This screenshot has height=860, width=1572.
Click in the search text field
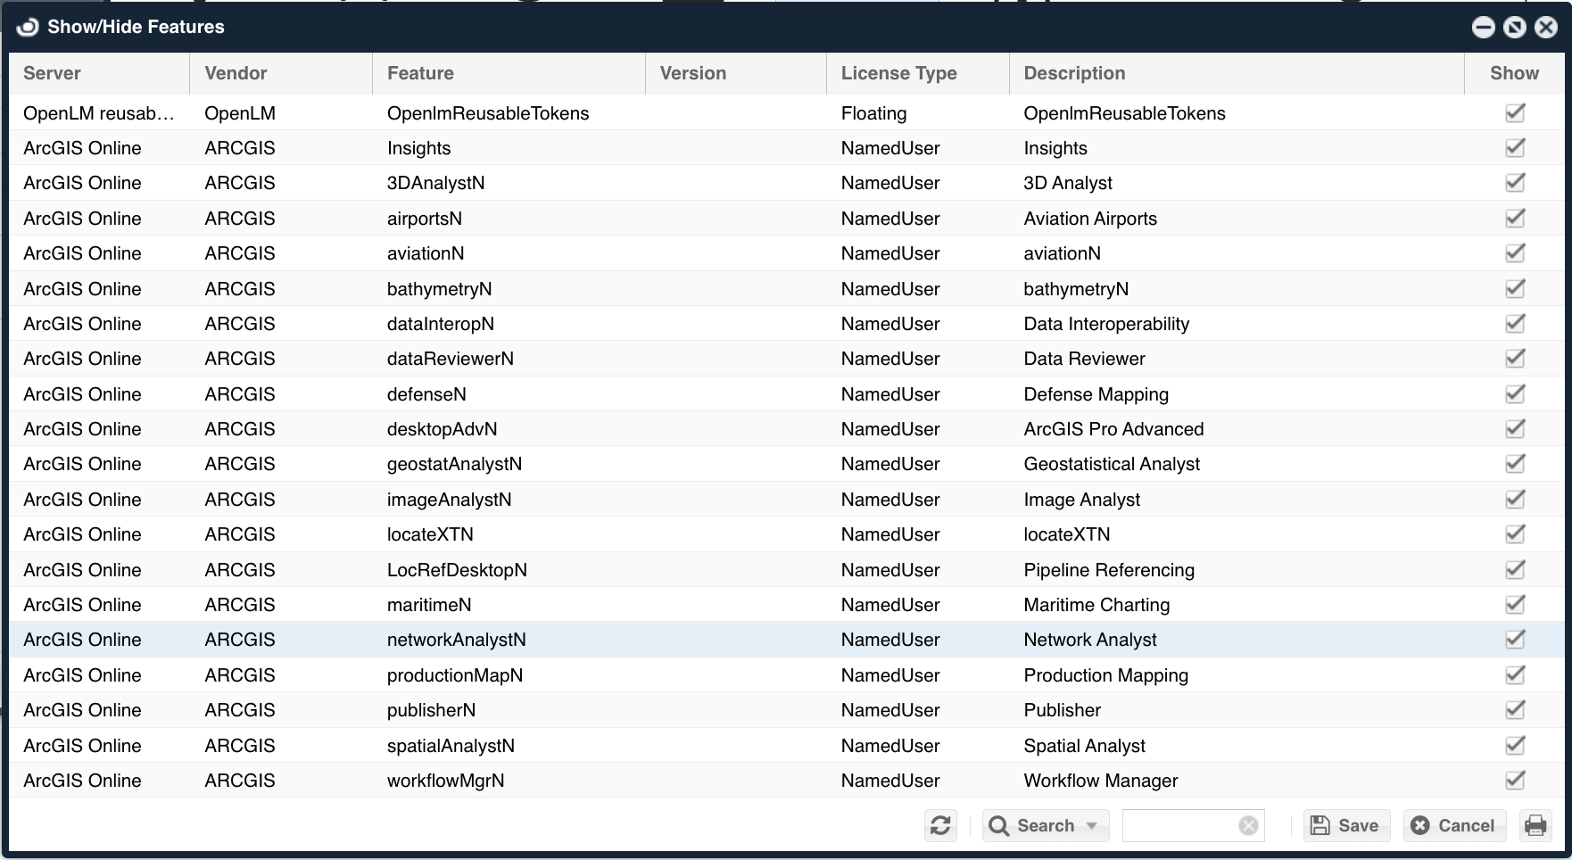click(1178, 826)
